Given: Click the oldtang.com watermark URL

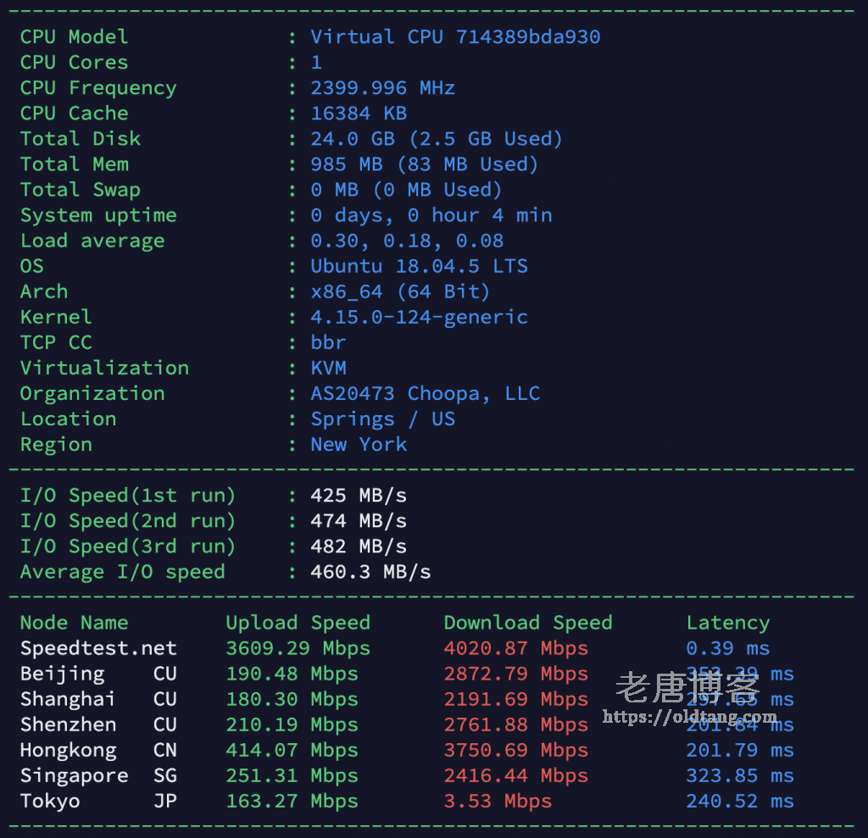Looking at the screenshot, I should click(x=690, y=717).
